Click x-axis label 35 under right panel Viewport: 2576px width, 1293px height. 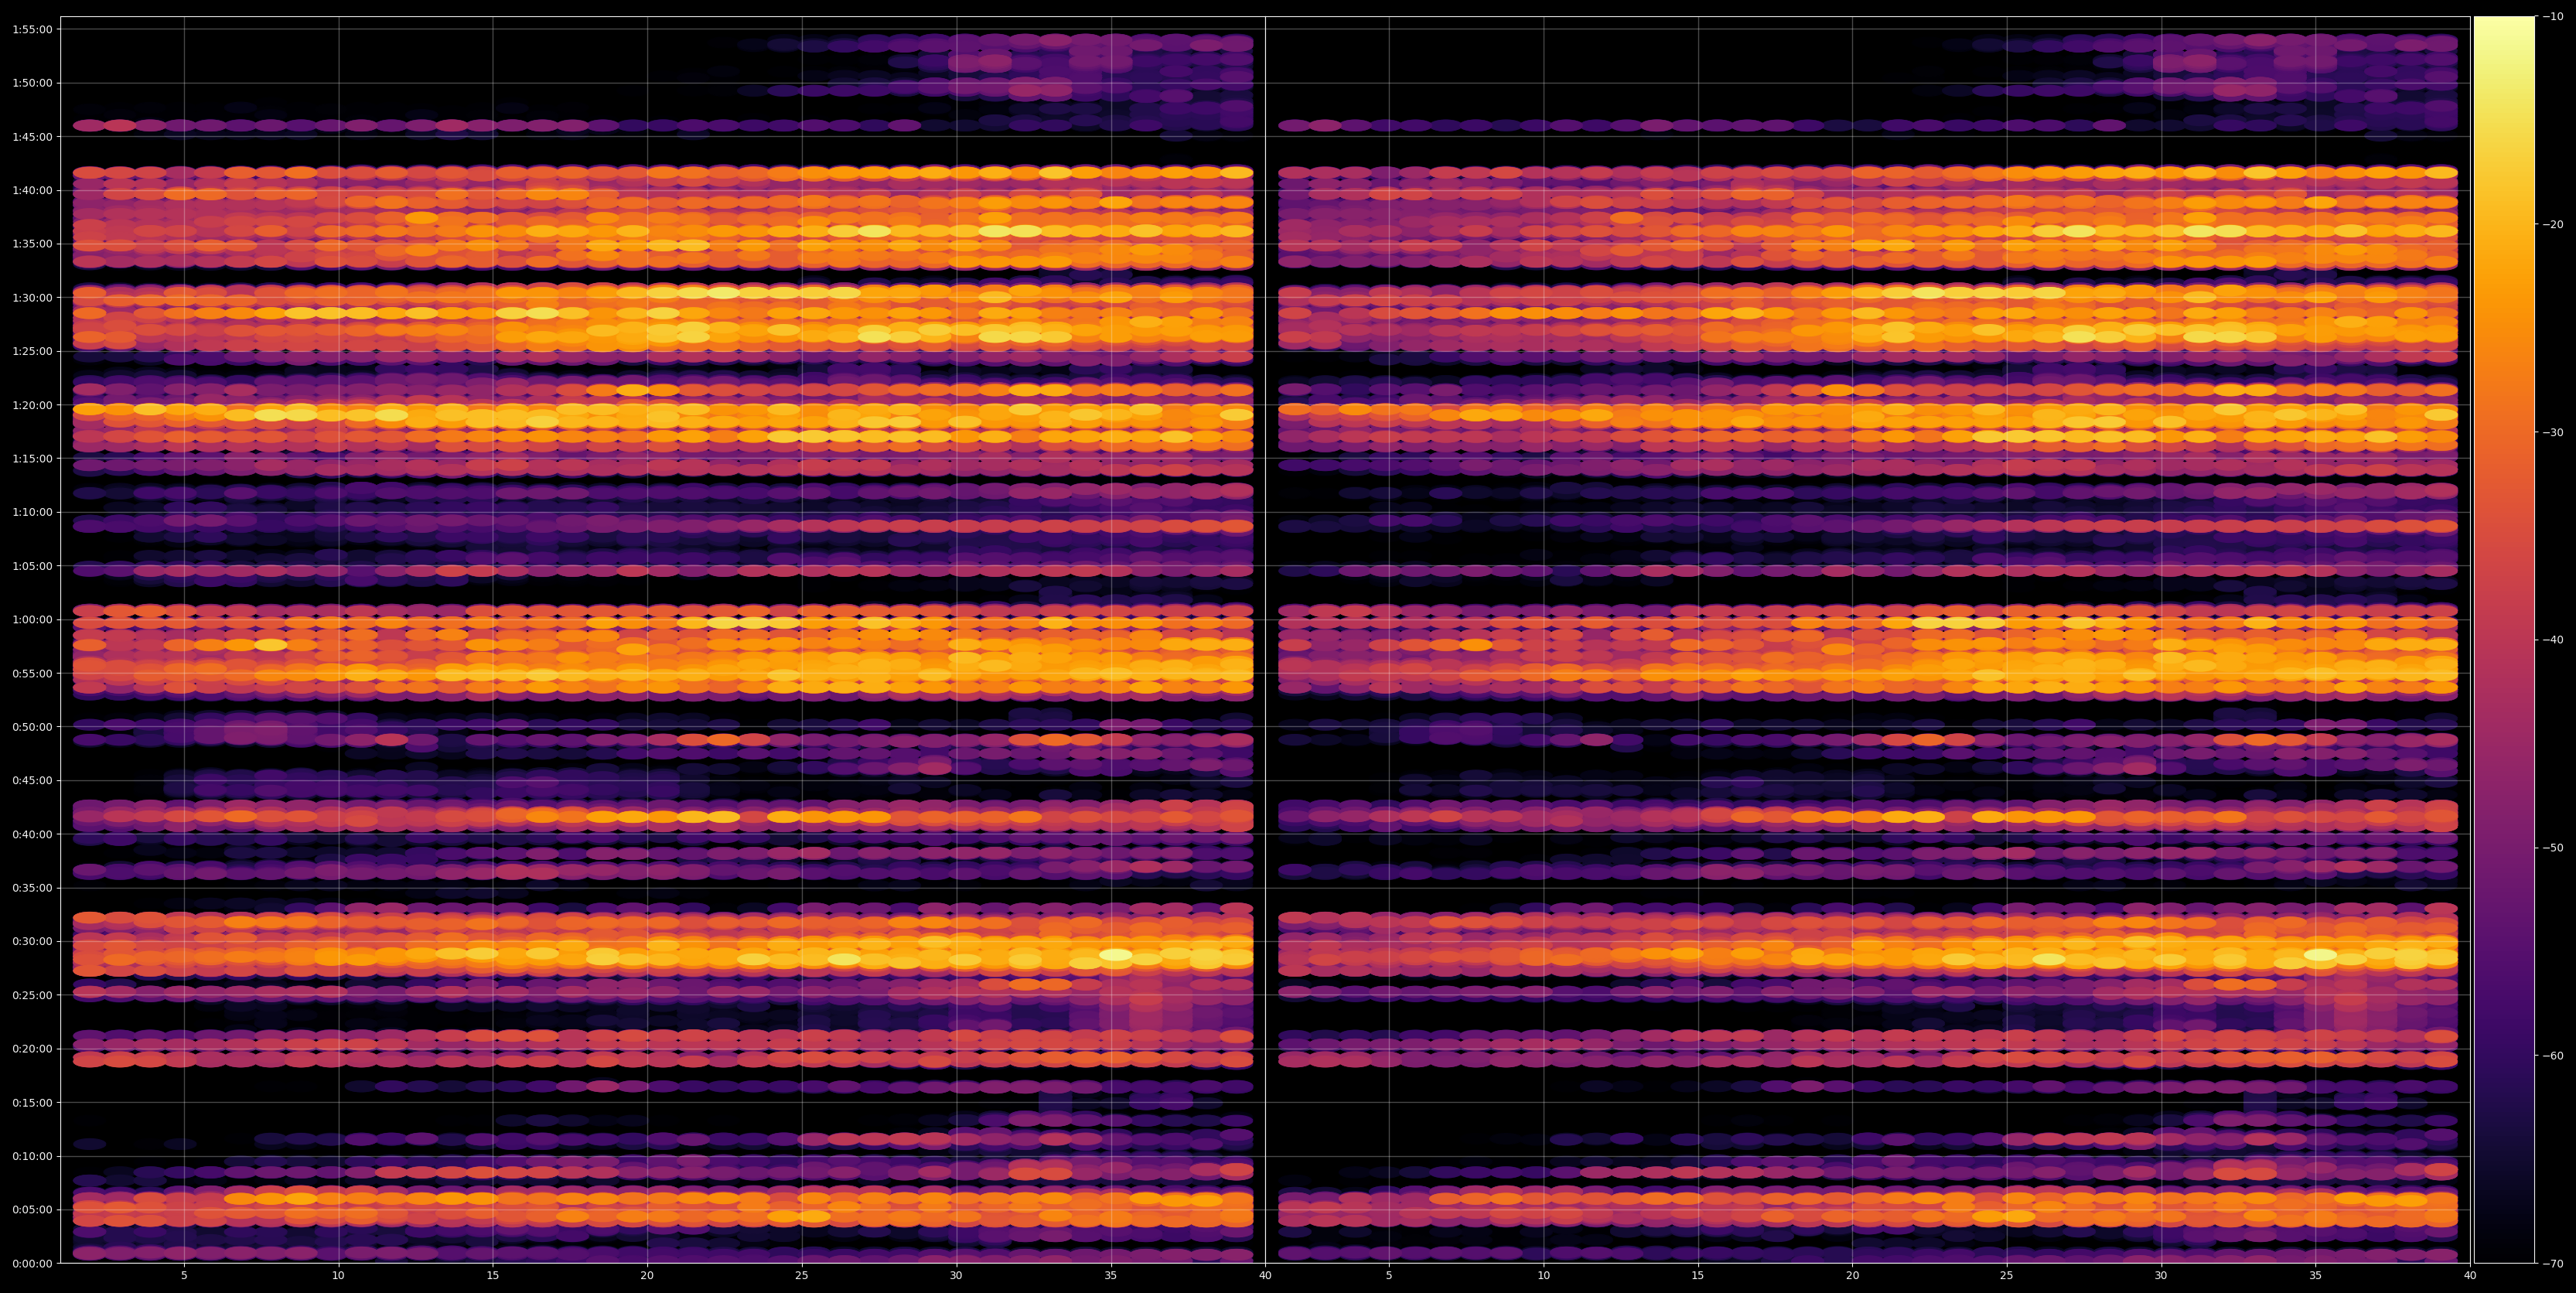[2316, 1276]
